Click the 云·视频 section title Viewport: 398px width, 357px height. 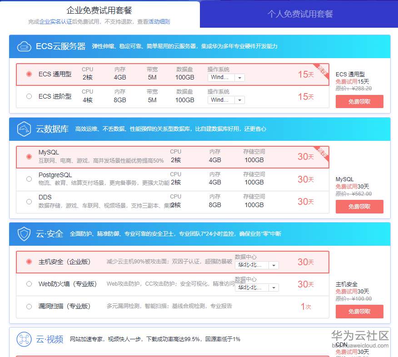coord(50,339)
